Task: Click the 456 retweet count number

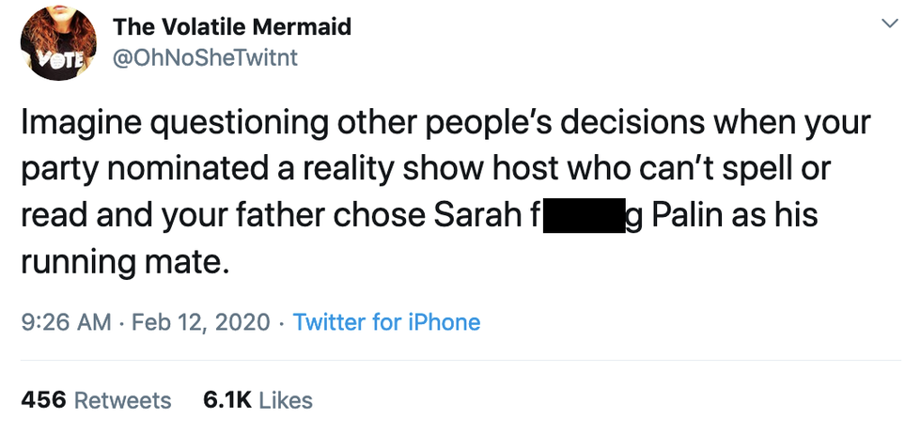Action: click(x=42, y=400)
